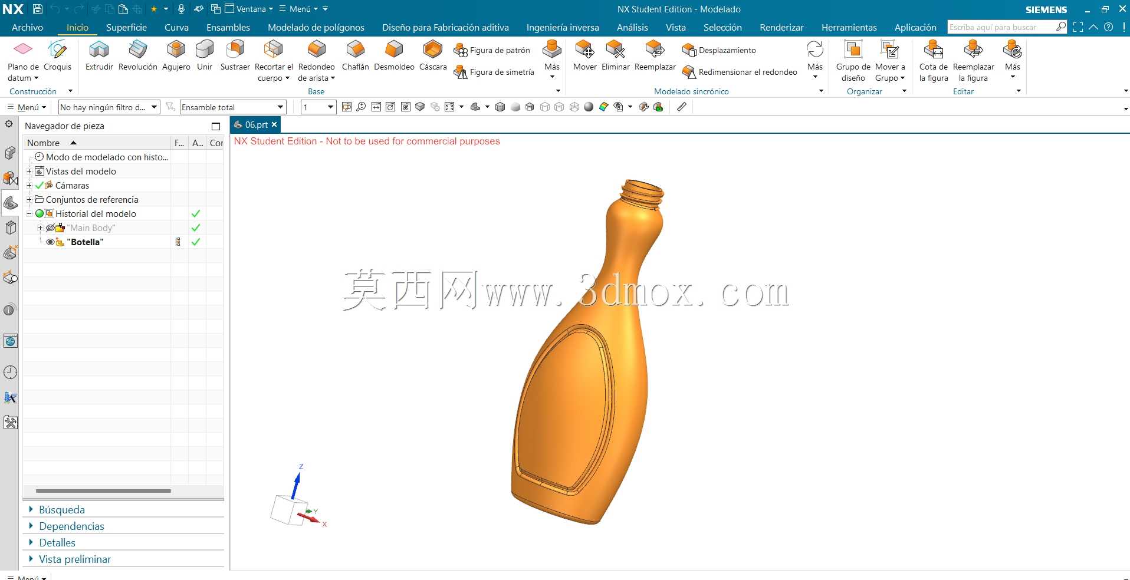Toggle the Cámaras green checkmark
This screenshot has width=1130, height=580.
pyautogui.click(x=40, y=185)
